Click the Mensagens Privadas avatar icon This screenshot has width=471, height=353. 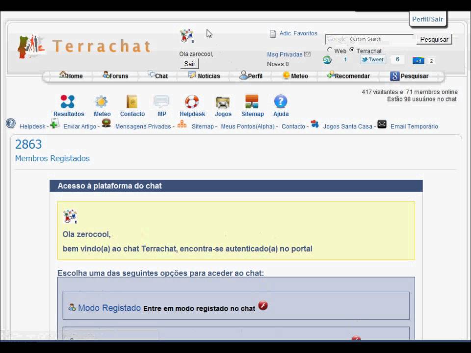(x=106, y=123)
